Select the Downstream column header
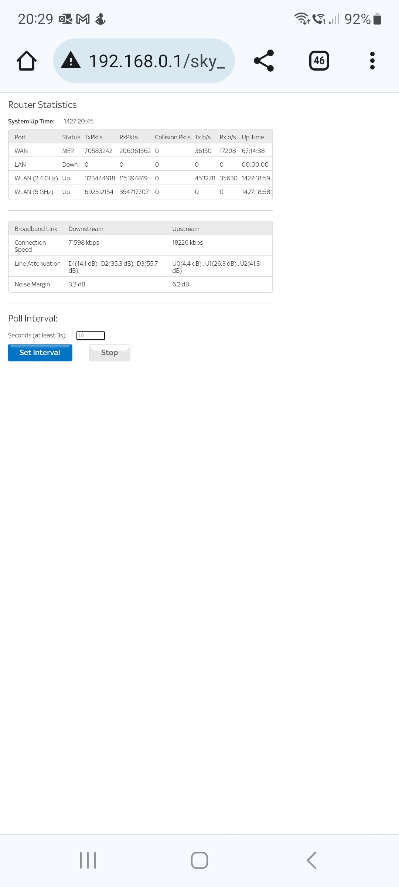 [86, 229]
